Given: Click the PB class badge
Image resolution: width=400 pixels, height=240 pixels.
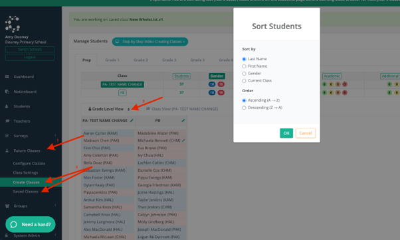Looking at the screenshot, I should pos(122,93).
